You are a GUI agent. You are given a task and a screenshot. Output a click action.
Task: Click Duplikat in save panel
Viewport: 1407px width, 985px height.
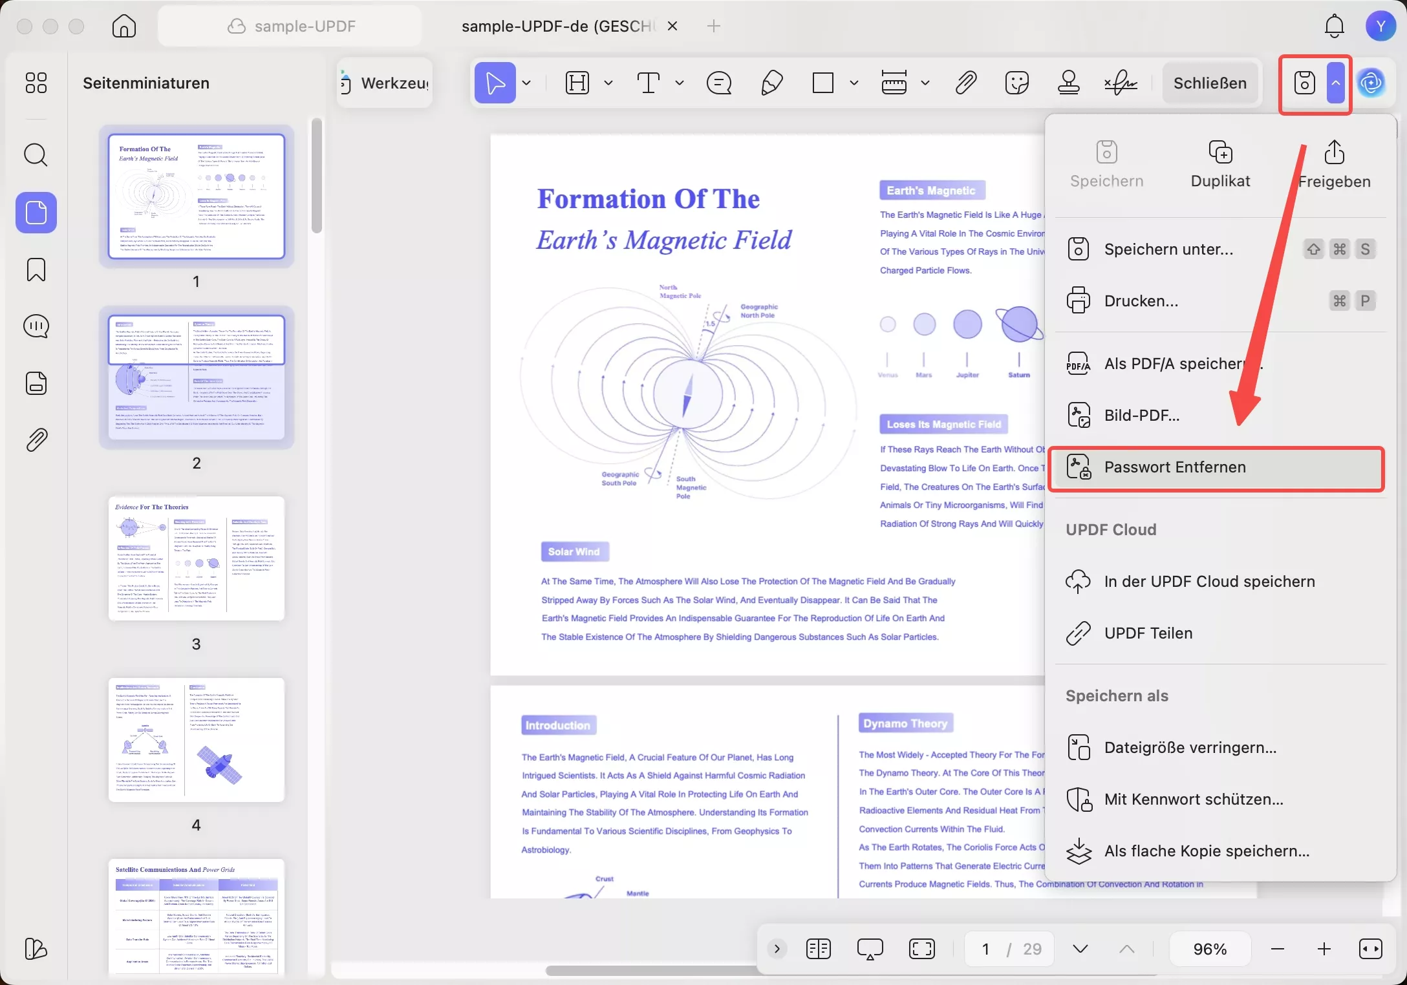(x=1220, y=164)
